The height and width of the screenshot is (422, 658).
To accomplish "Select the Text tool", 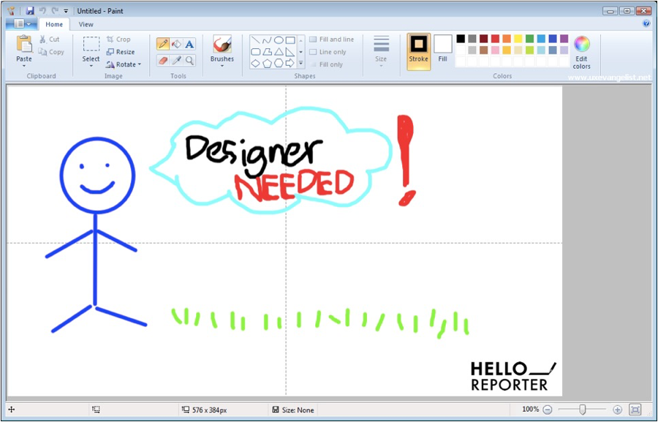I will click(x=189, y=45).
